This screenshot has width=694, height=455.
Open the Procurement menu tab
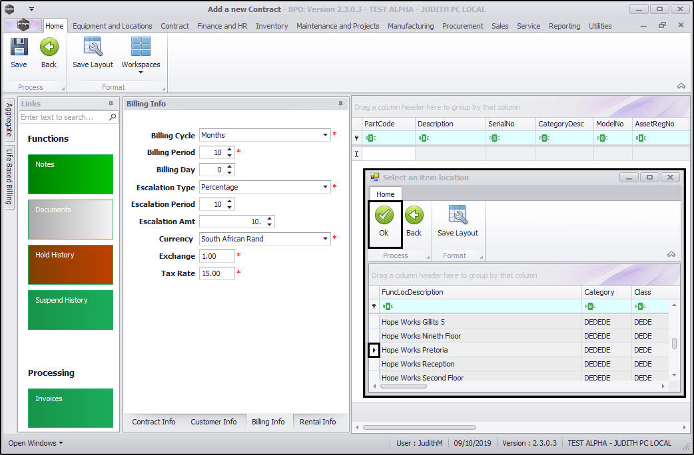click(462, 26)
